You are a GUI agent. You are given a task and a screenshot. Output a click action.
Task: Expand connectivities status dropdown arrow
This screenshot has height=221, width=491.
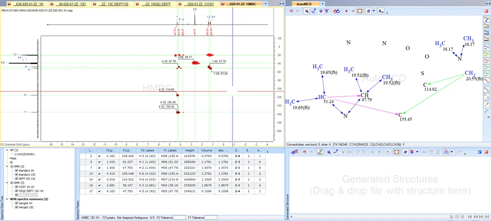[404, 144]
